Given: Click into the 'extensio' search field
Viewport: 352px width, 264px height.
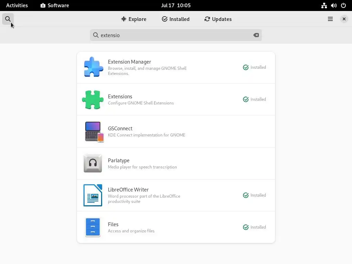Looking at the screenshot, I should pos(176,35).
